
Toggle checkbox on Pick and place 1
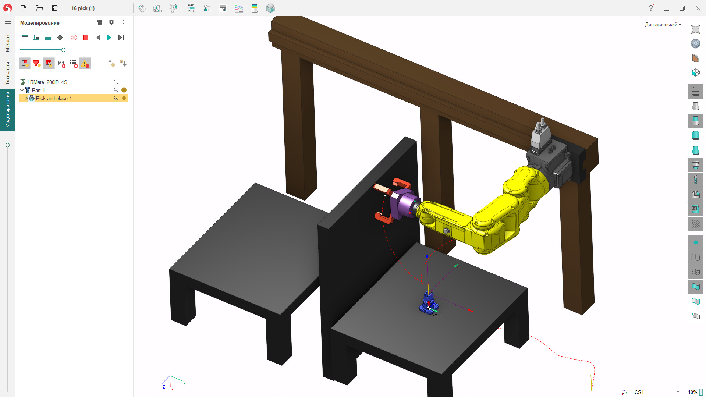(x=116, y=98)
